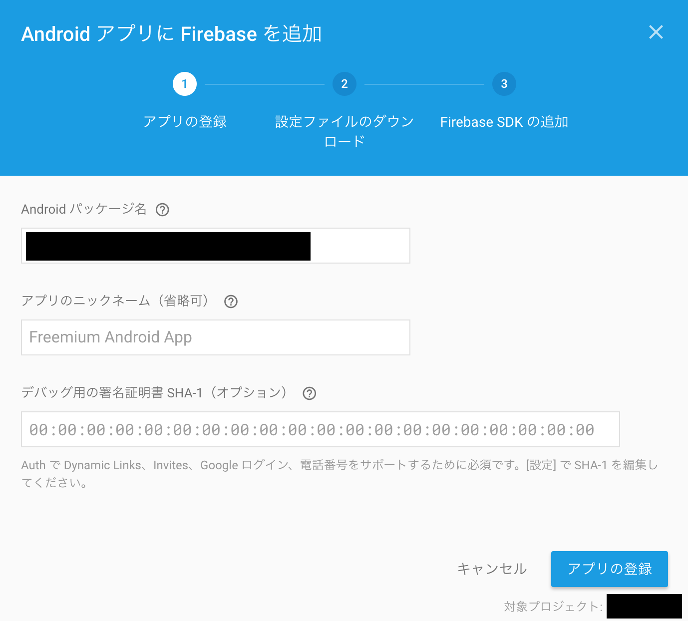This screenshot has height=621, width=688.
Task: Click the 対象プロジェクト label text
Action: 553,607
